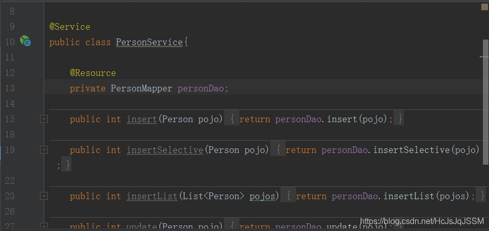Click the insertList method name
The height and width of the screenshot is (231, 489).
(x=152, y=196)
